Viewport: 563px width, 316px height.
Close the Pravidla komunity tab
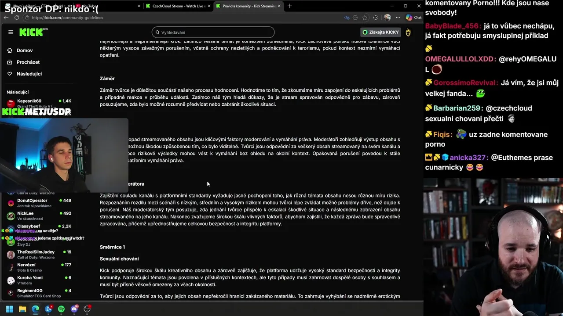click(280, 6)
